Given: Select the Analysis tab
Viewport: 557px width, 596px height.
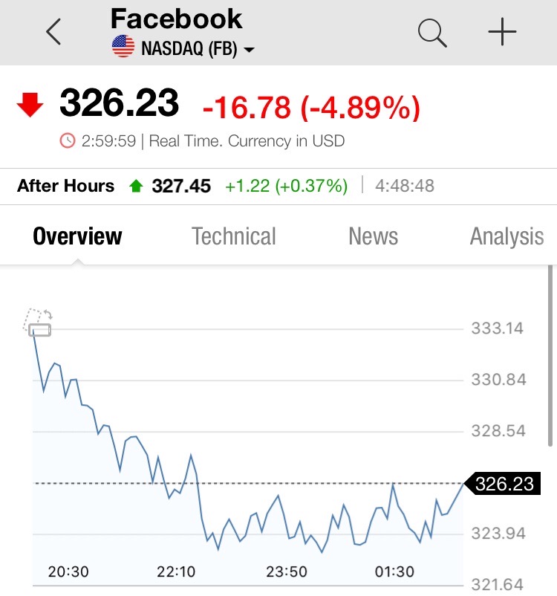Looking at the screenshot, I should (506, 236).
